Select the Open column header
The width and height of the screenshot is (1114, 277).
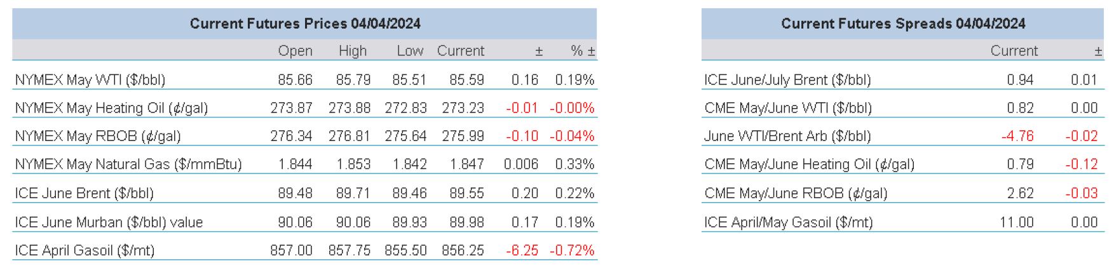click(x=295, y=51)
